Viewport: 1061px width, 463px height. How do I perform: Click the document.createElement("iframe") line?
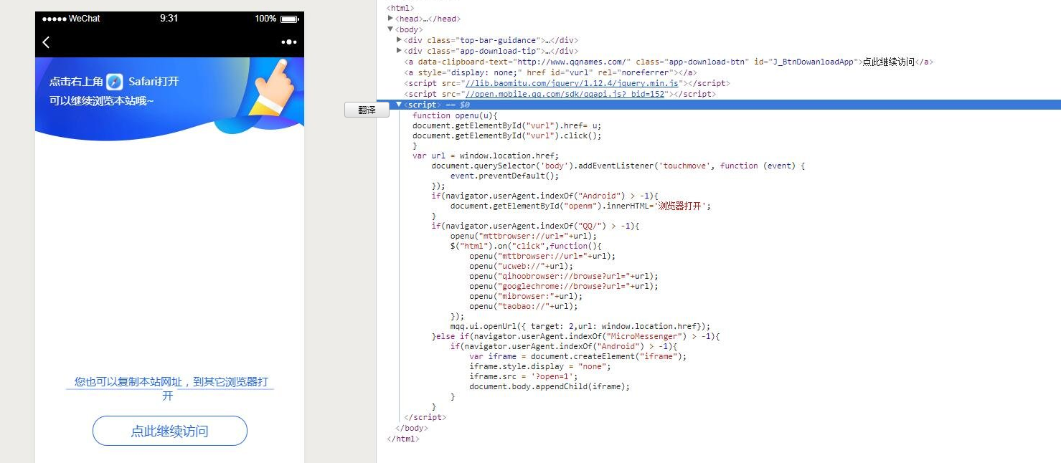pyautogui.click(x=578, y=356)
